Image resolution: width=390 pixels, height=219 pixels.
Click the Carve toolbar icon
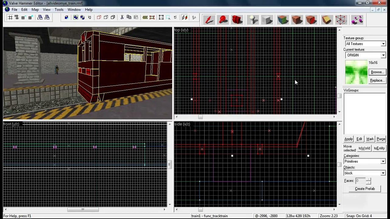pyautogui.click(x=66, y=17)
